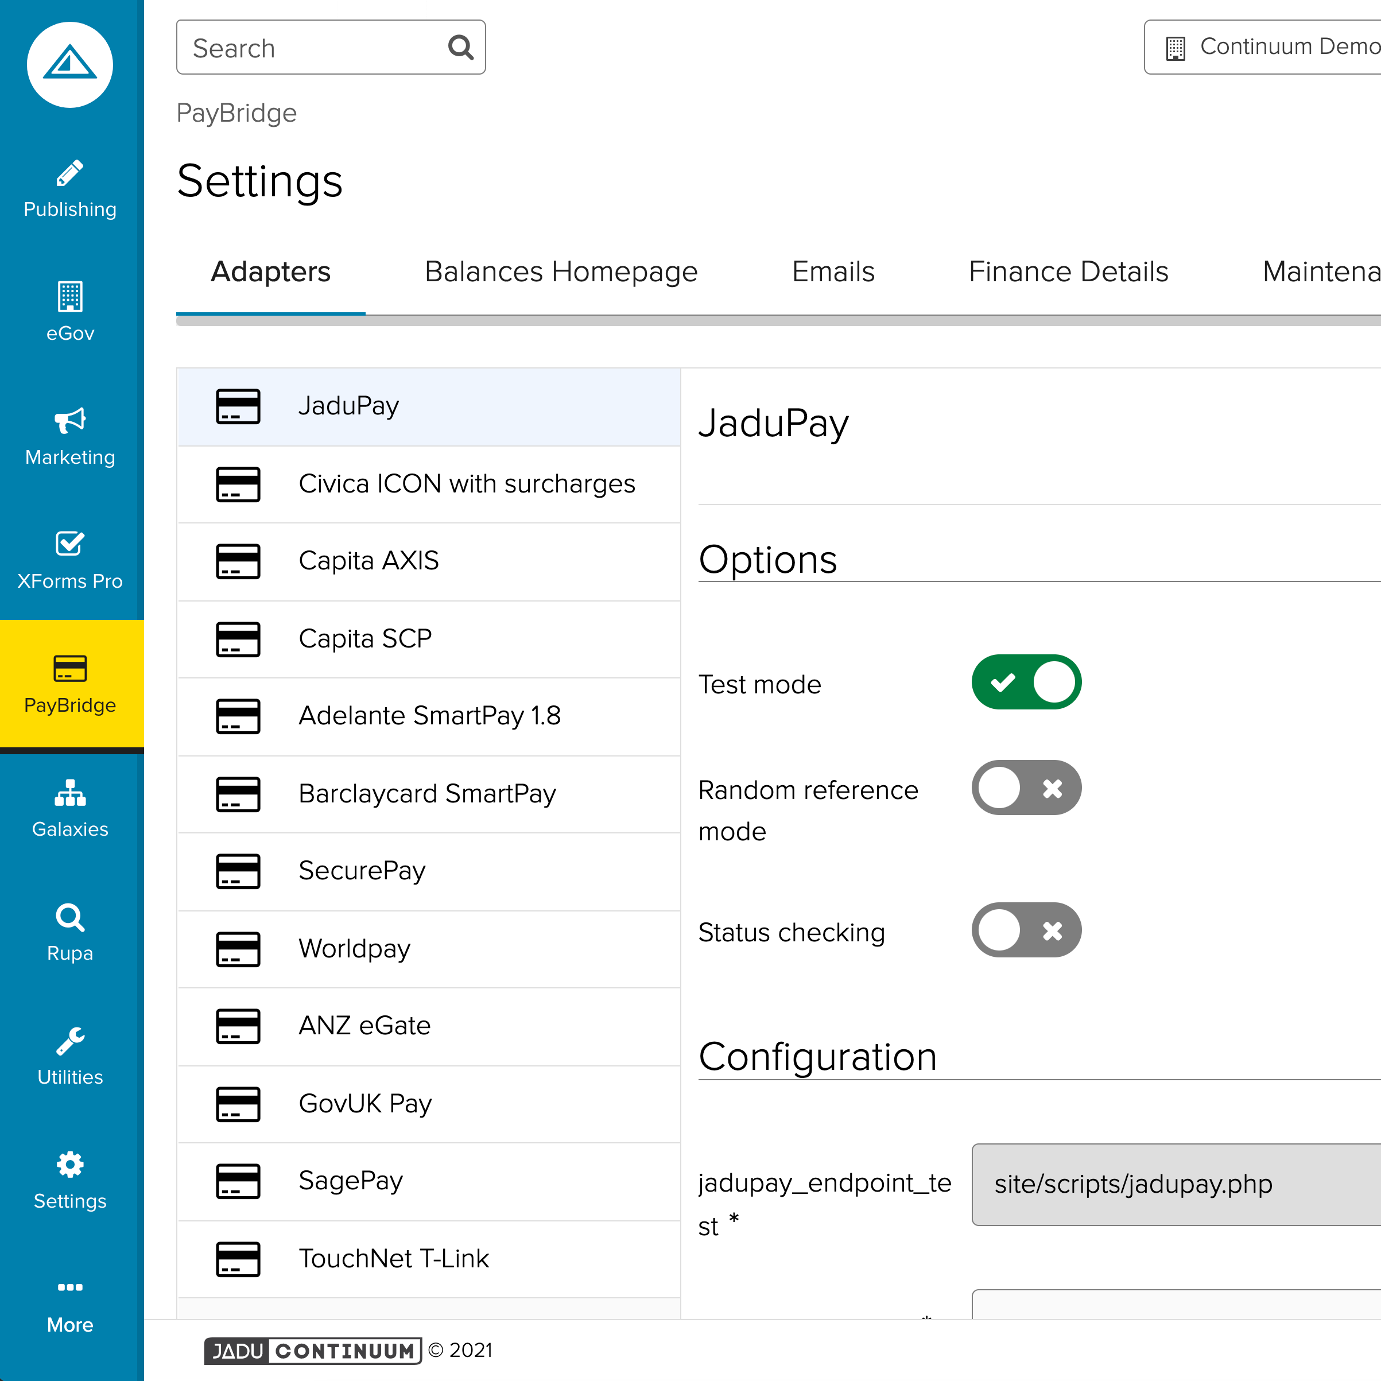
Task: Click the card icon beside JaduPay
Action: point(238,406)
